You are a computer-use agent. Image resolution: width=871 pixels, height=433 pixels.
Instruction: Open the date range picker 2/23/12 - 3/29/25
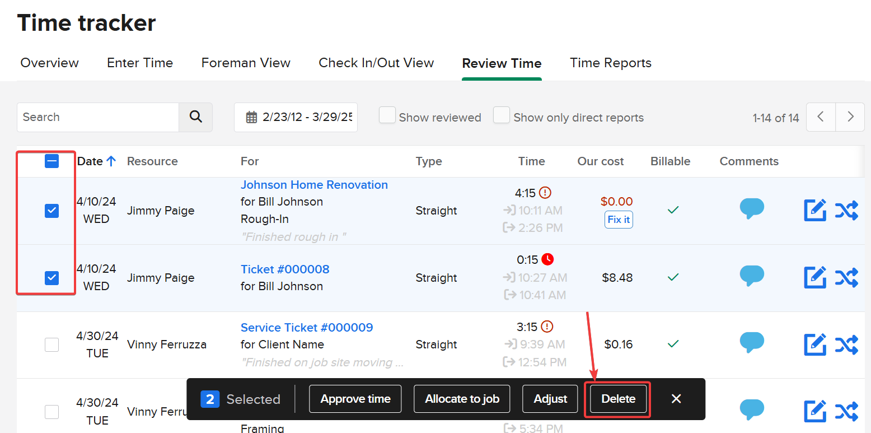click(296, 117)
